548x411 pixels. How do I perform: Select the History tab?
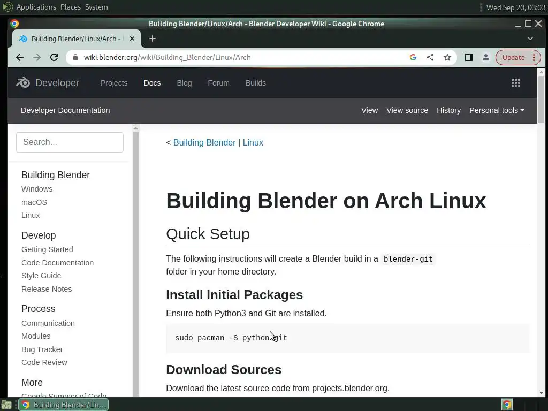click(x=448, y=110)
